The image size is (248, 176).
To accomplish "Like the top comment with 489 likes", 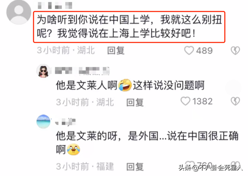I will click(x=189, y=51).
